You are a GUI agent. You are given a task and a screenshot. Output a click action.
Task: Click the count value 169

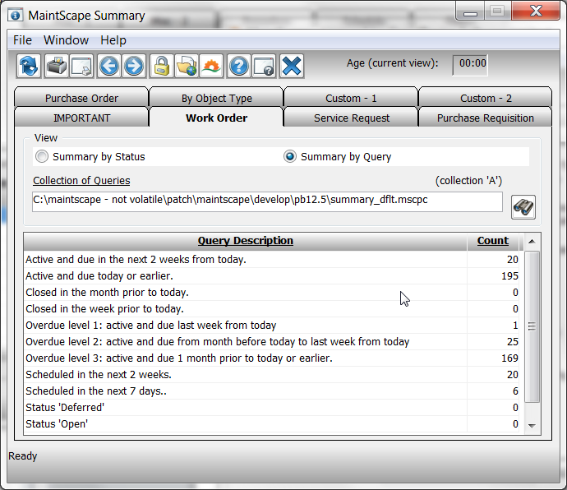click(x=509, y=358)
